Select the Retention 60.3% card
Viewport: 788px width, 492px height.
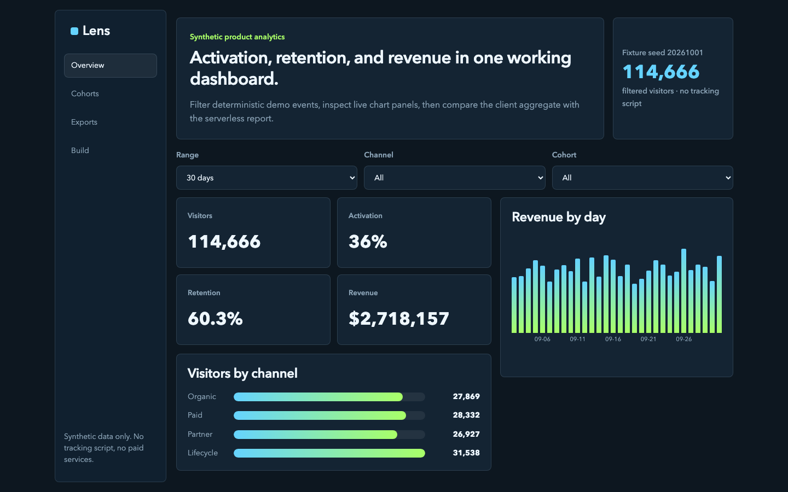click(253, 309)
